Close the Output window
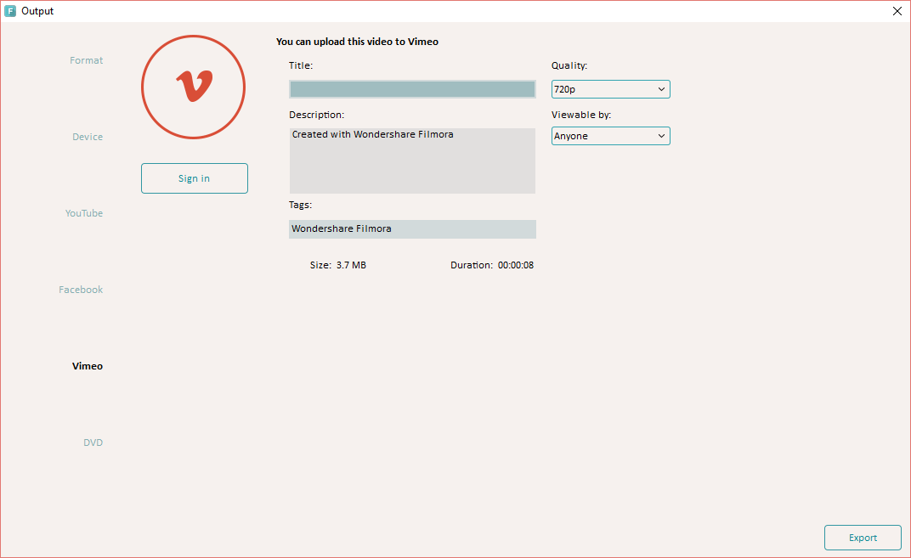911x558 pixels. coord(897,11)
